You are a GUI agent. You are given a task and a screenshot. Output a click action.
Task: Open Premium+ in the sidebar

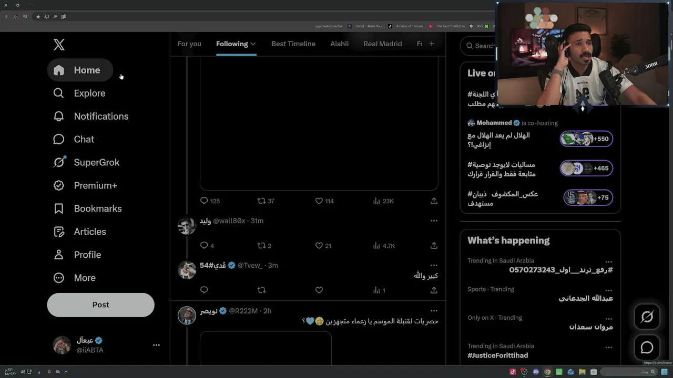(85, 186)
